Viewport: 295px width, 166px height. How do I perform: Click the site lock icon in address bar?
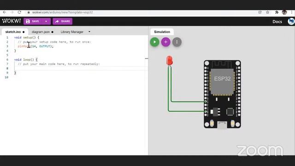(x=29, y=12)
